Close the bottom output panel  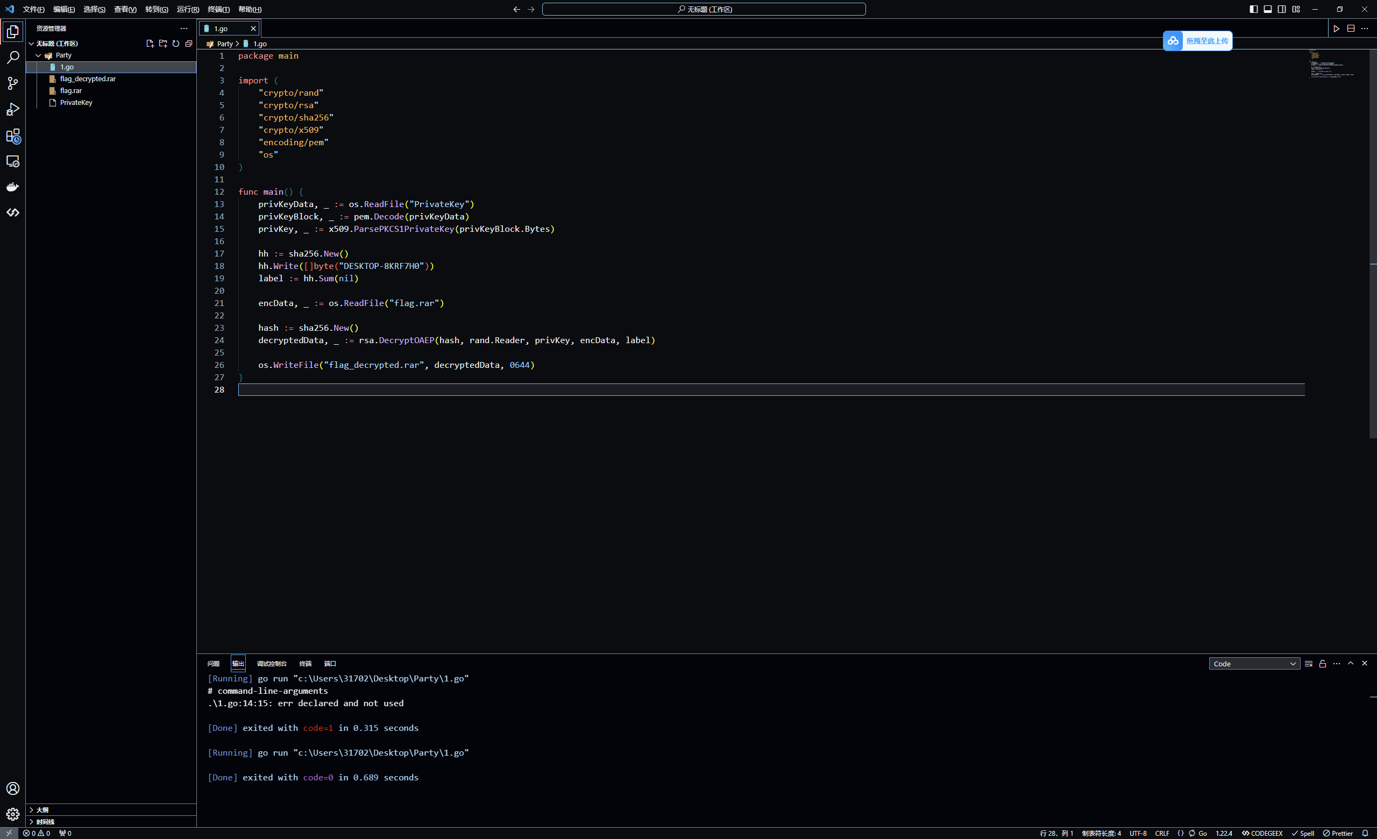pos(1365,664)
